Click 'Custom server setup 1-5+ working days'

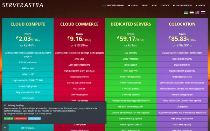pyautogui.click(x=131, y=112)
